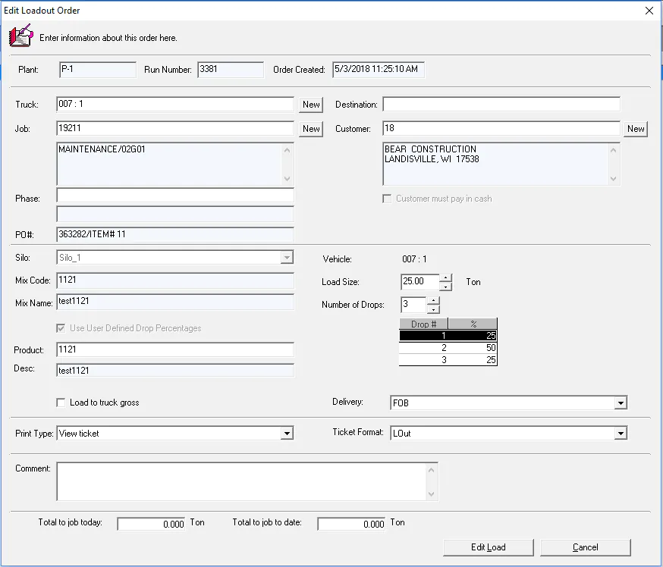The height and width of the screenshot is (567, 663).
Task: Check Customer must pay in cash
Action: pyautogui.click(x=387, y=199)
